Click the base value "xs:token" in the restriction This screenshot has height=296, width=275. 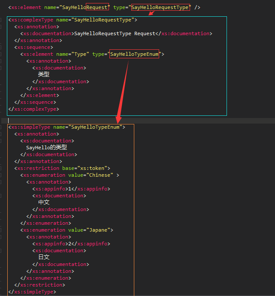click(92, 168)
